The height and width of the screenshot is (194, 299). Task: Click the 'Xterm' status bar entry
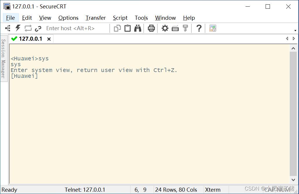click(213, 190)
